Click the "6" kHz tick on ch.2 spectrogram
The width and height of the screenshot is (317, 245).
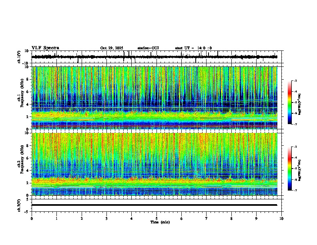(x=28, y=158)
